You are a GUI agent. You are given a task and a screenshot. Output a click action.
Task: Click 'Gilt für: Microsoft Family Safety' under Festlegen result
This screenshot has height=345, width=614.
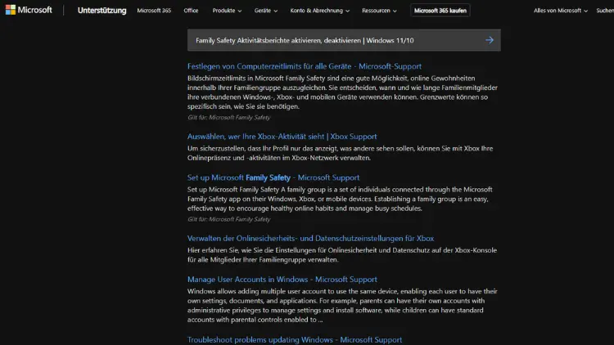point(228,117)
